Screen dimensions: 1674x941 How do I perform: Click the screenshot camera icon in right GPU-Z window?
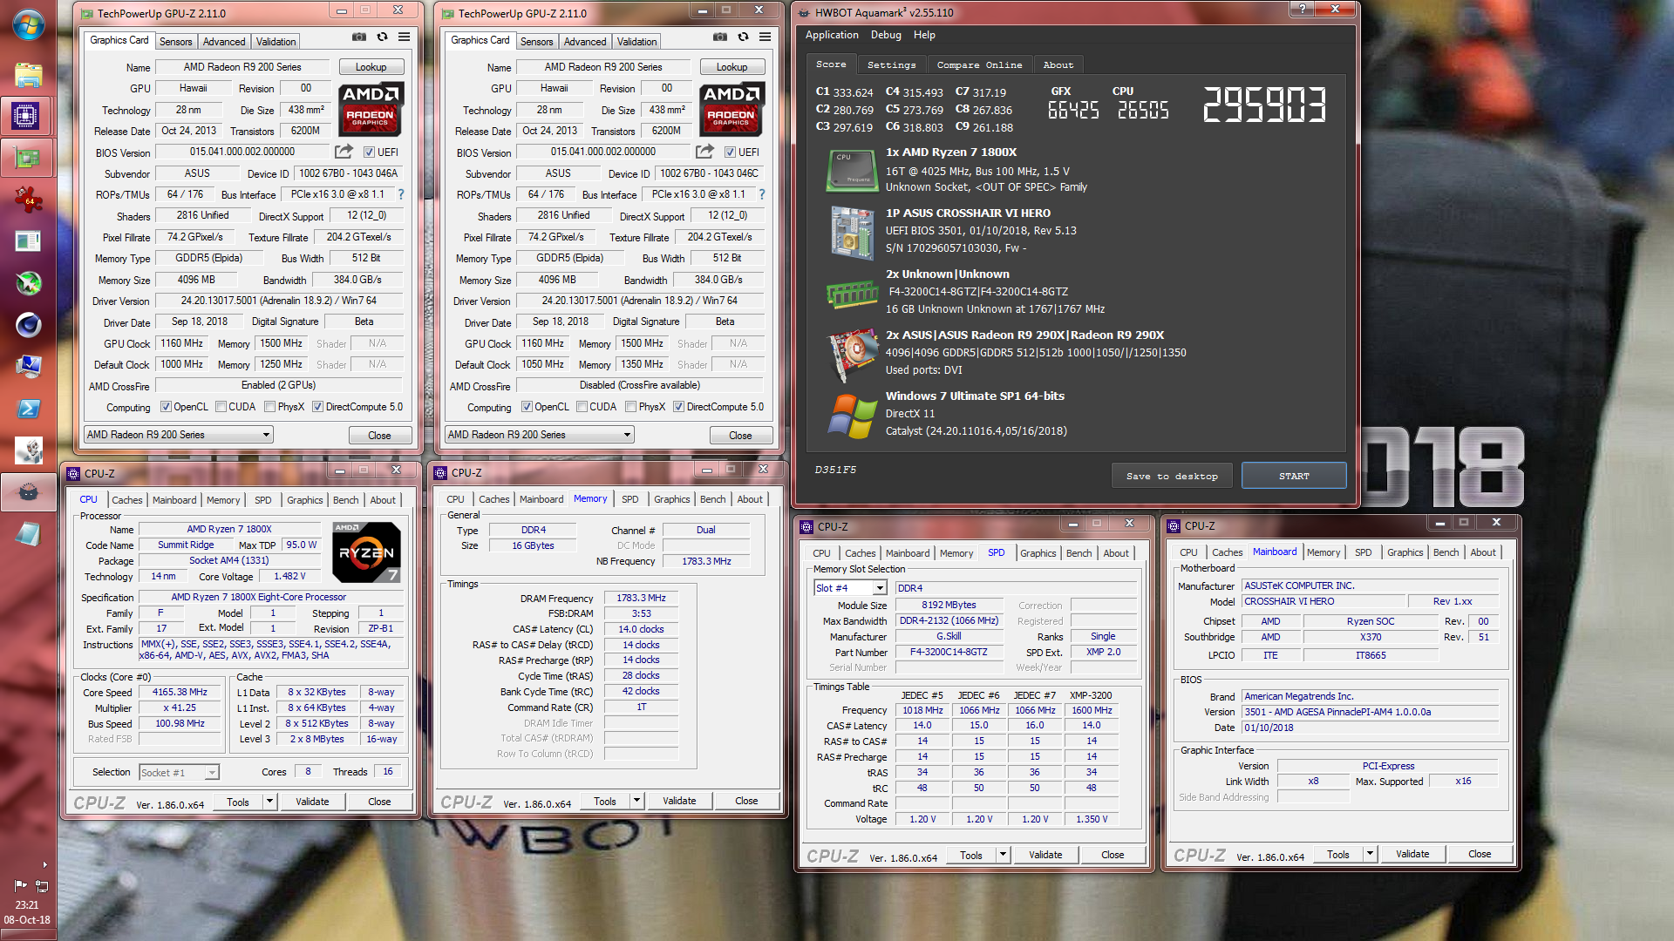point(720,37)
